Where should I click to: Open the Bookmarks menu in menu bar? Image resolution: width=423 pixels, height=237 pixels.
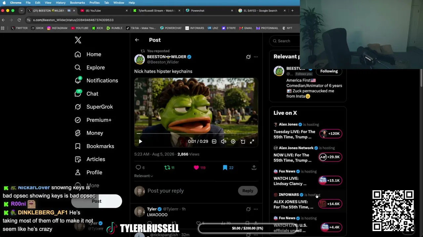(x=77, y=3)
